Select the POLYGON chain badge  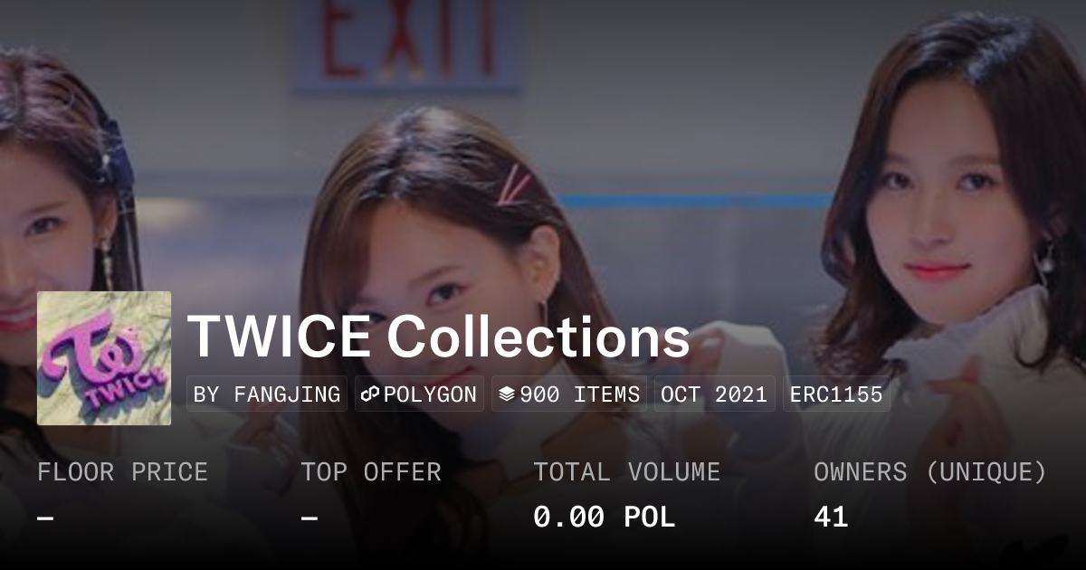click(x=420, y=394)
